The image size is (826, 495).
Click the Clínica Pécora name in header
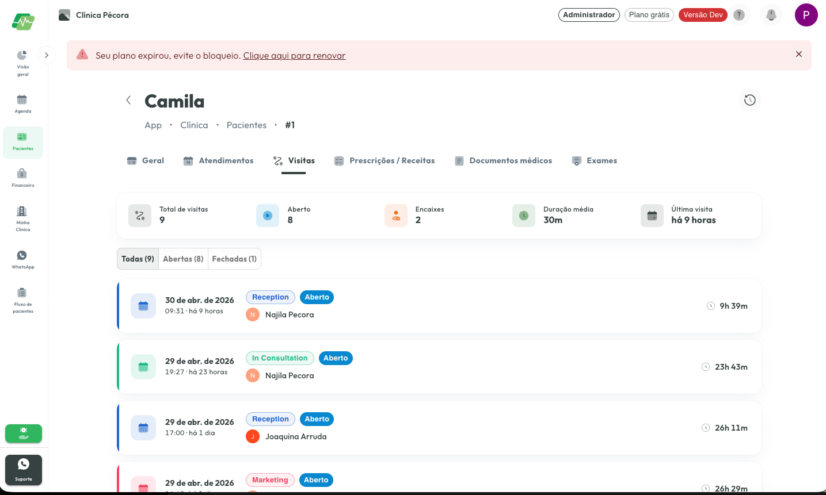[x=102, y=15]
